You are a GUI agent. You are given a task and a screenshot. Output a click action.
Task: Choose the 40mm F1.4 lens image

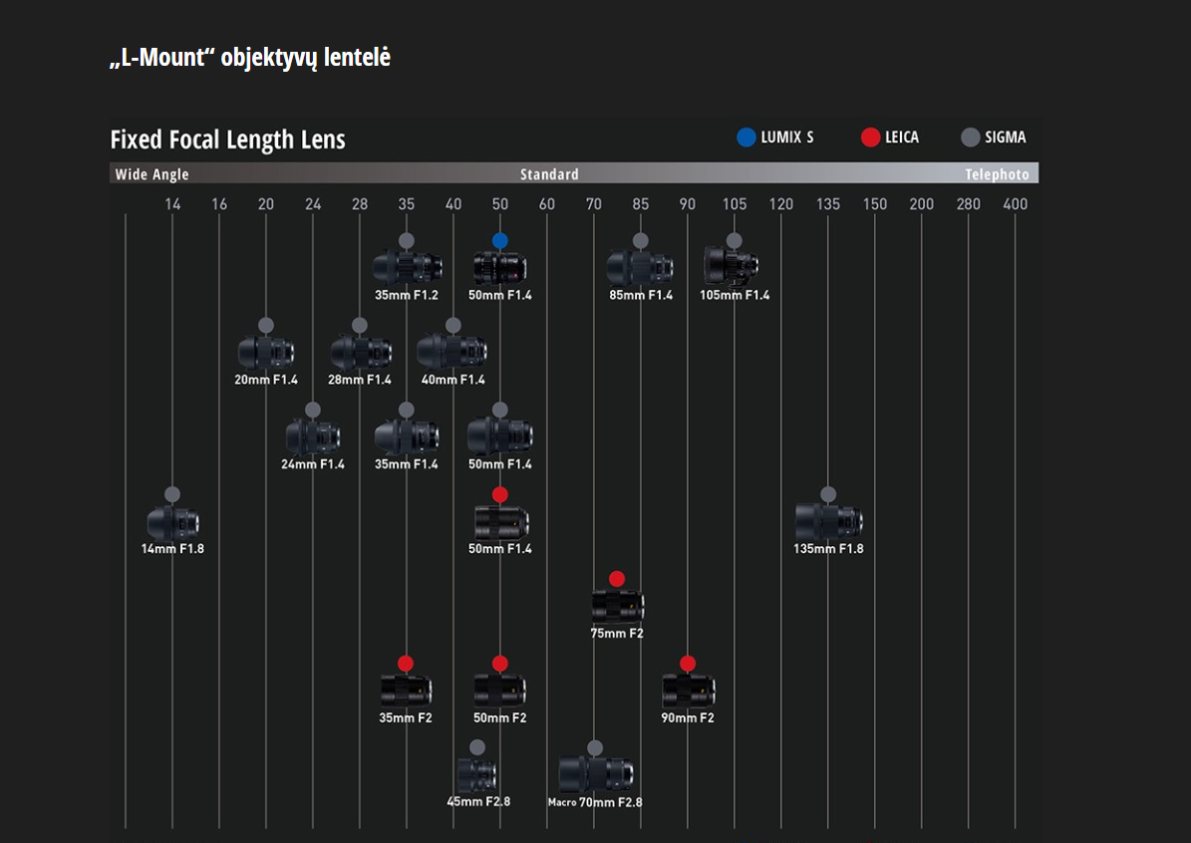(451, 352)
